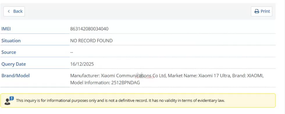
Task: Click the NO RECORD FOUND status text
Action: 91,41
